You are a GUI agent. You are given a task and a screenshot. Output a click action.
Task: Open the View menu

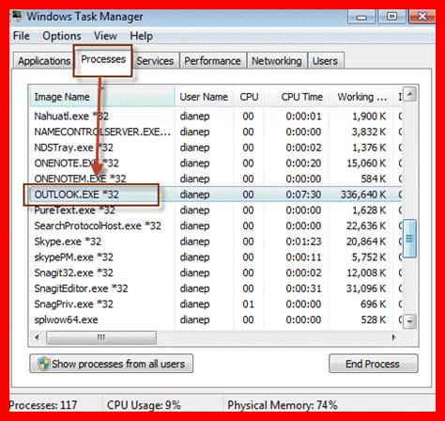point(105,36)
